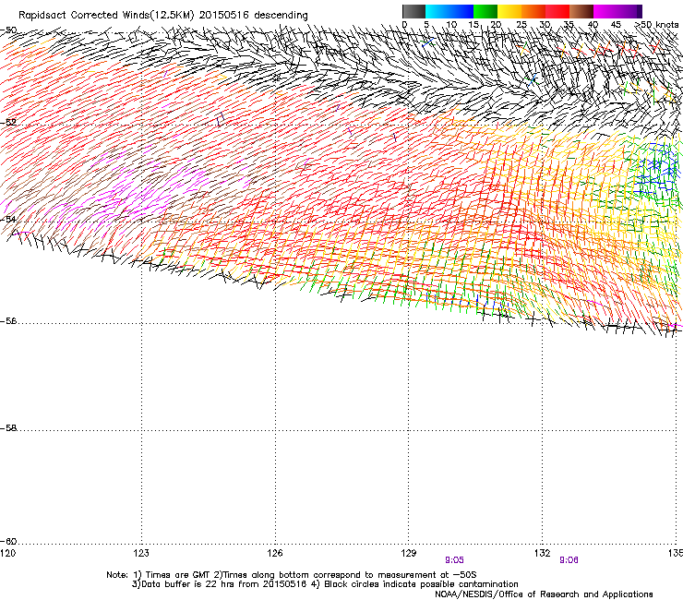Viewport: 683px width, 600px height.
Task: Click the legend value '25'
Action: click(x=521, y=24)
